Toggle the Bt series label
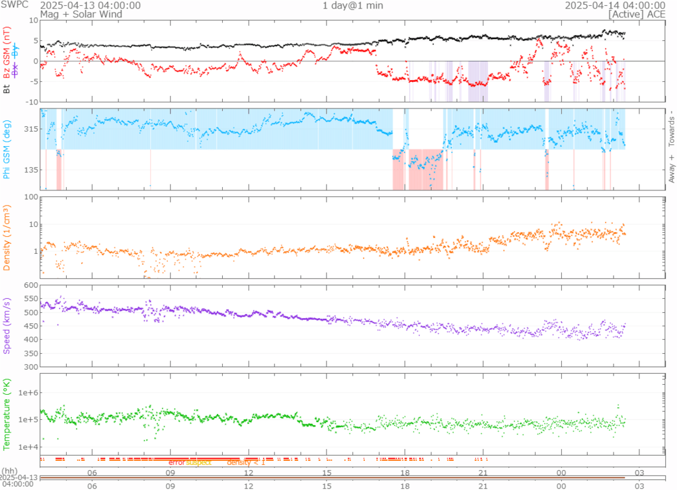The height and width of the screenshot is (490, 677). 7,87
